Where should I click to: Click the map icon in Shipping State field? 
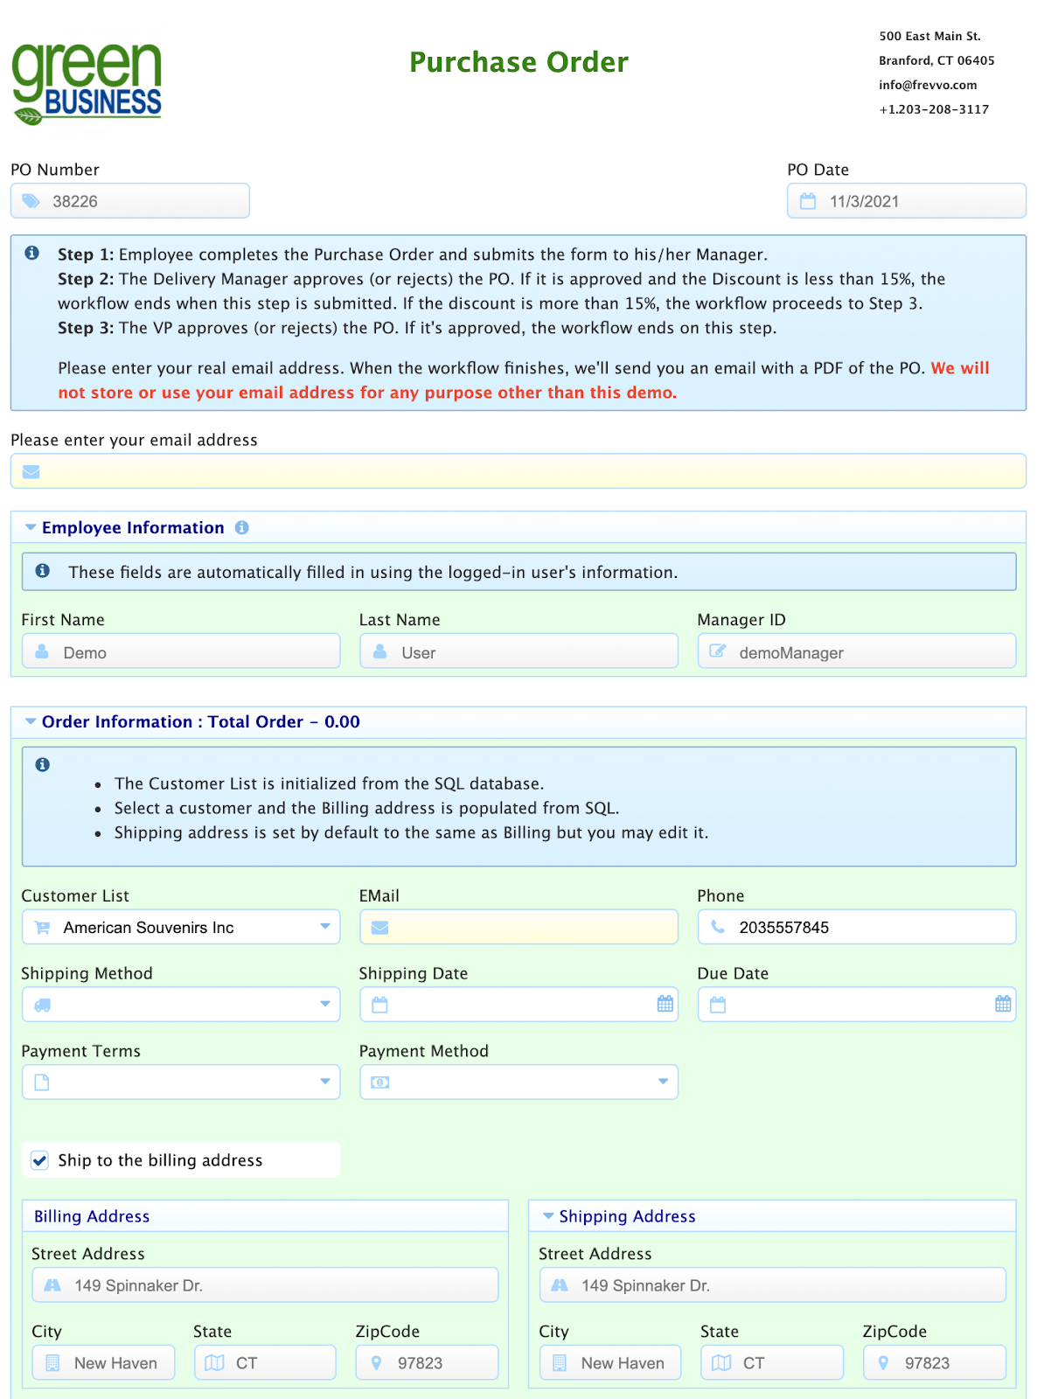coord(721,1363)
